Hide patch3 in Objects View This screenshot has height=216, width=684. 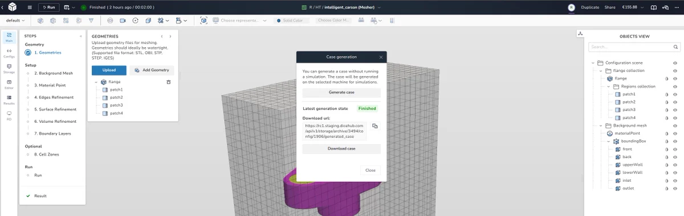click(675, 110)
